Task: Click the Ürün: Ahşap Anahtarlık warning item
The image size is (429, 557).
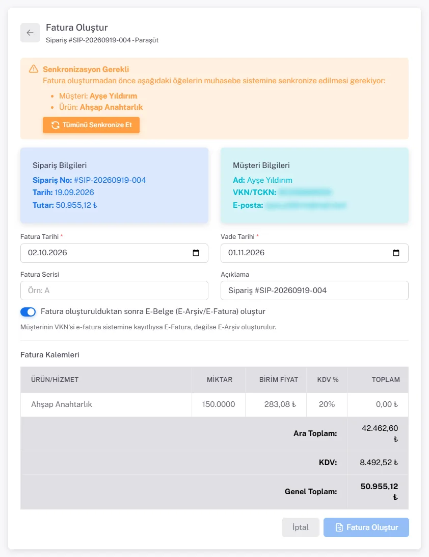Action: (x=101, y=107)
